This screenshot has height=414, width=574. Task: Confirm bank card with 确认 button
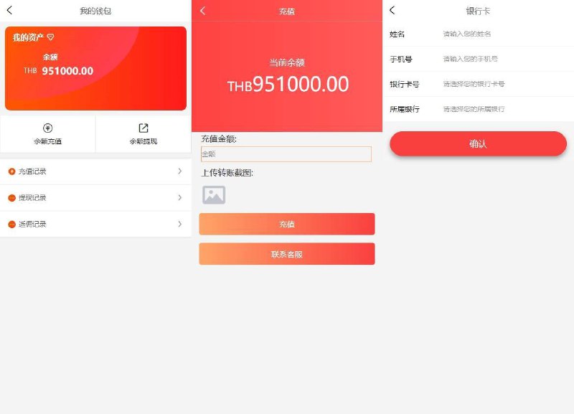click(x=478, y=144)
